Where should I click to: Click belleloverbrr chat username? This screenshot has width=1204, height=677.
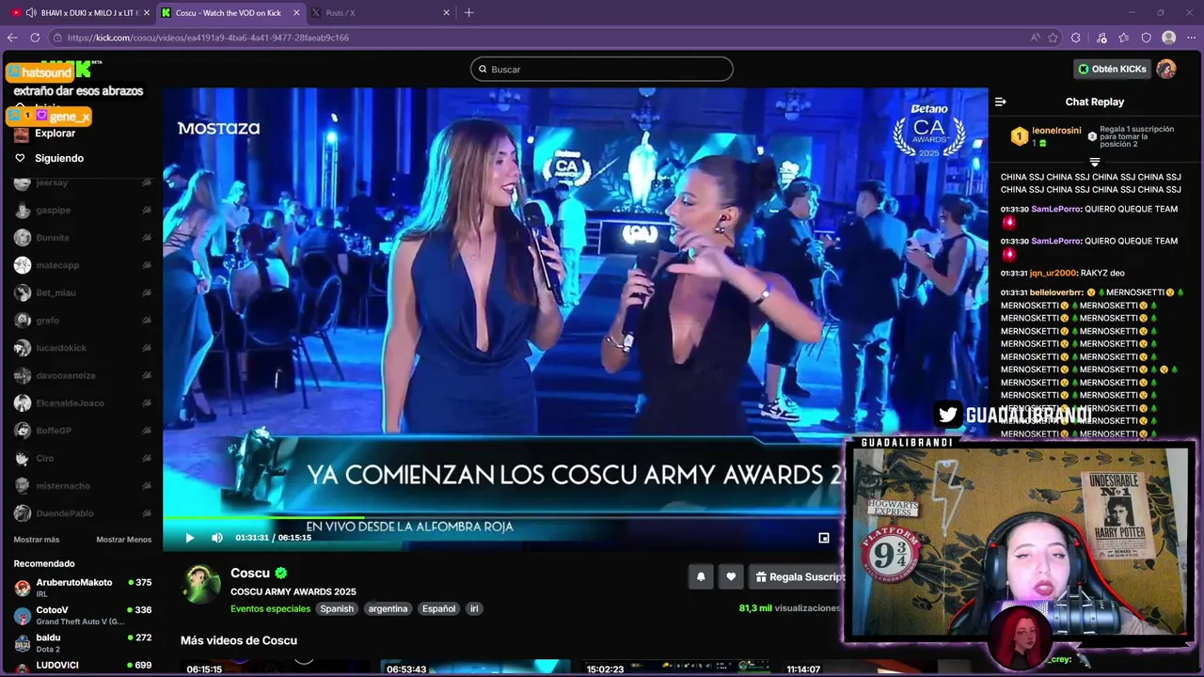click(x=1055, y=292)
